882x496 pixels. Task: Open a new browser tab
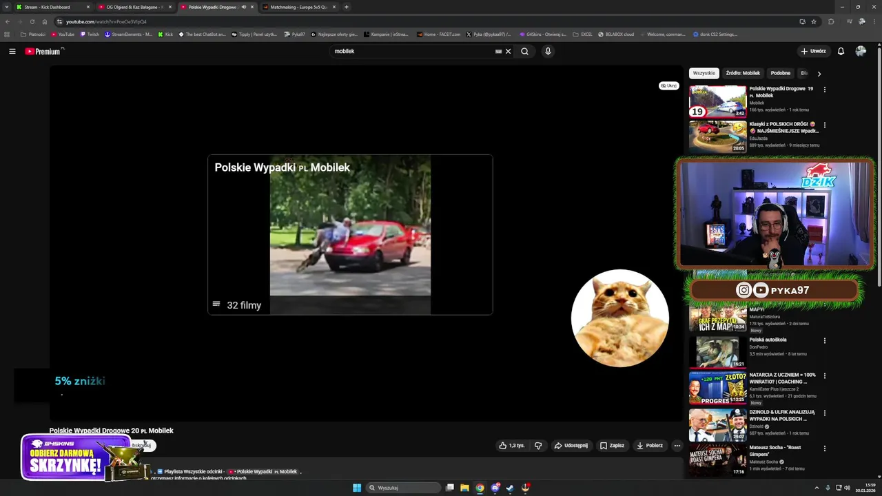[x=346, y=7]
